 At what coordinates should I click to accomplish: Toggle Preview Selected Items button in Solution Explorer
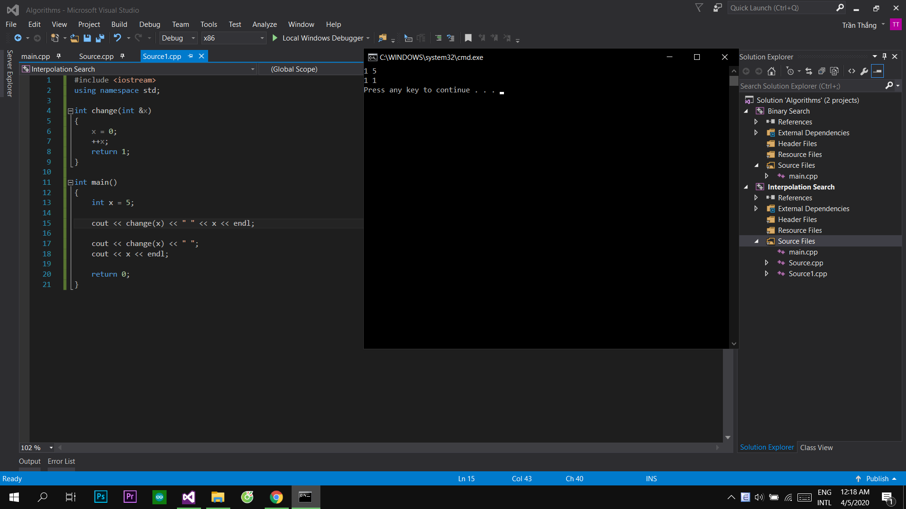[x=877, y=71]
